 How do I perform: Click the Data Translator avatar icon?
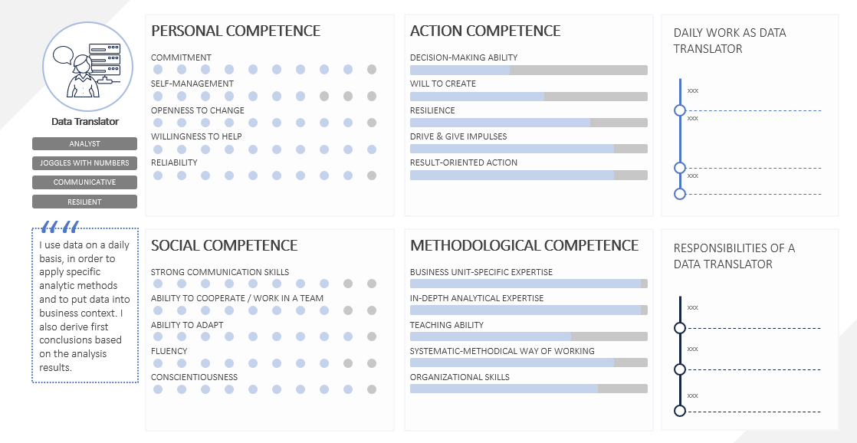pyautogui.click(x=88, y=67)
